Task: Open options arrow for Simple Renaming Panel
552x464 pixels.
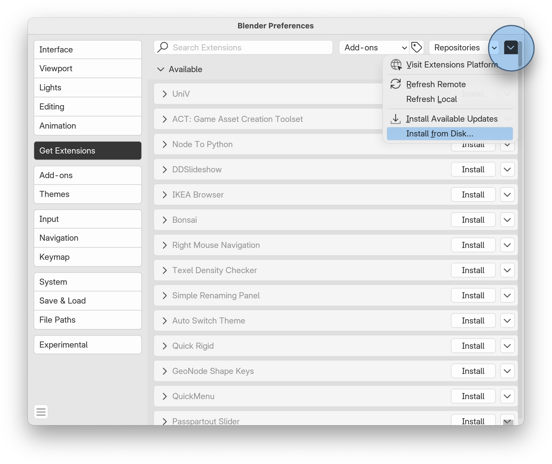Action: pos(507,295)
